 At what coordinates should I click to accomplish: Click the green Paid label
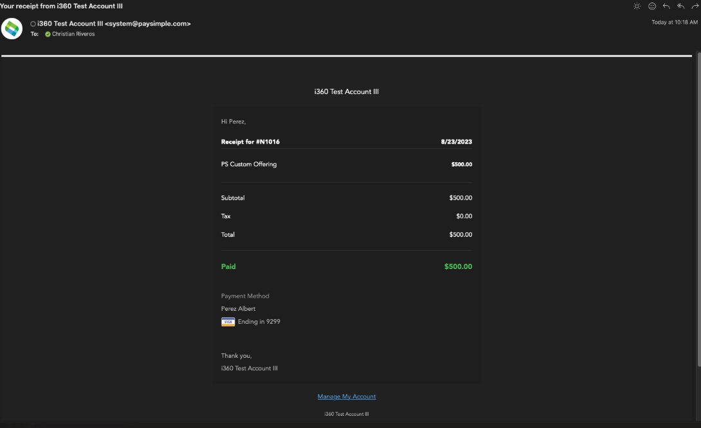tap(228, 266)
